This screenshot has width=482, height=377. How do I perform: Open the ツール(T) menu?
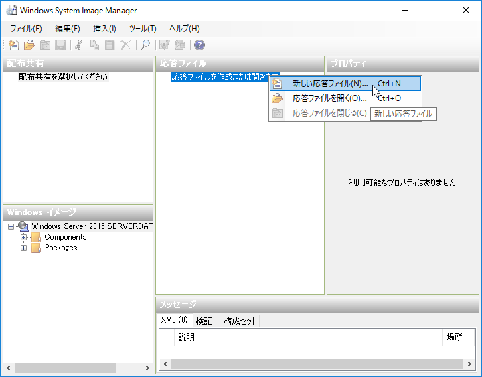[143, 29]
